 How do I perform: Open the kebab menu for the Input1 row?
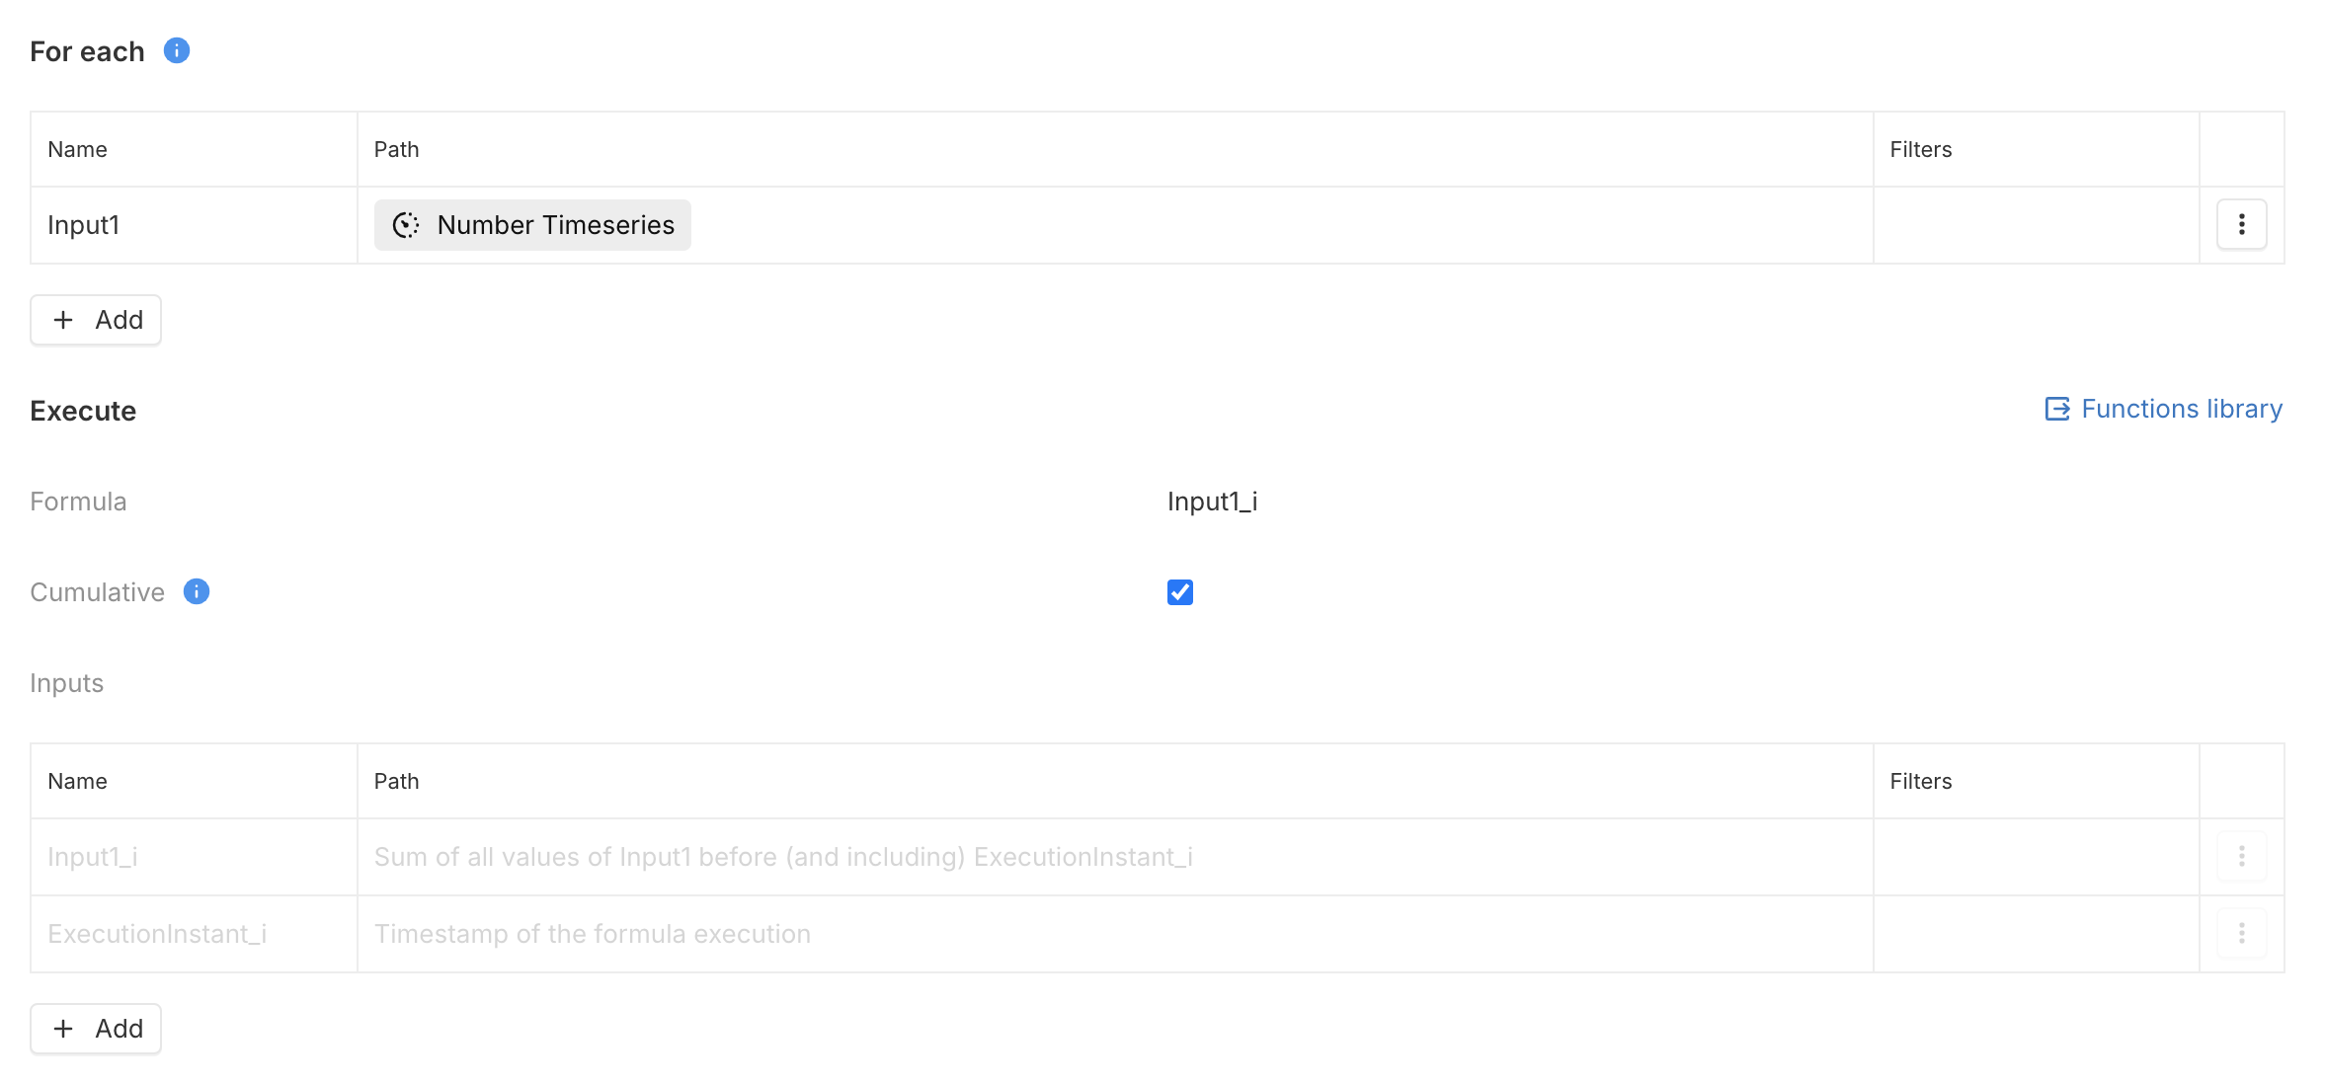click(x=2240, y=224)
